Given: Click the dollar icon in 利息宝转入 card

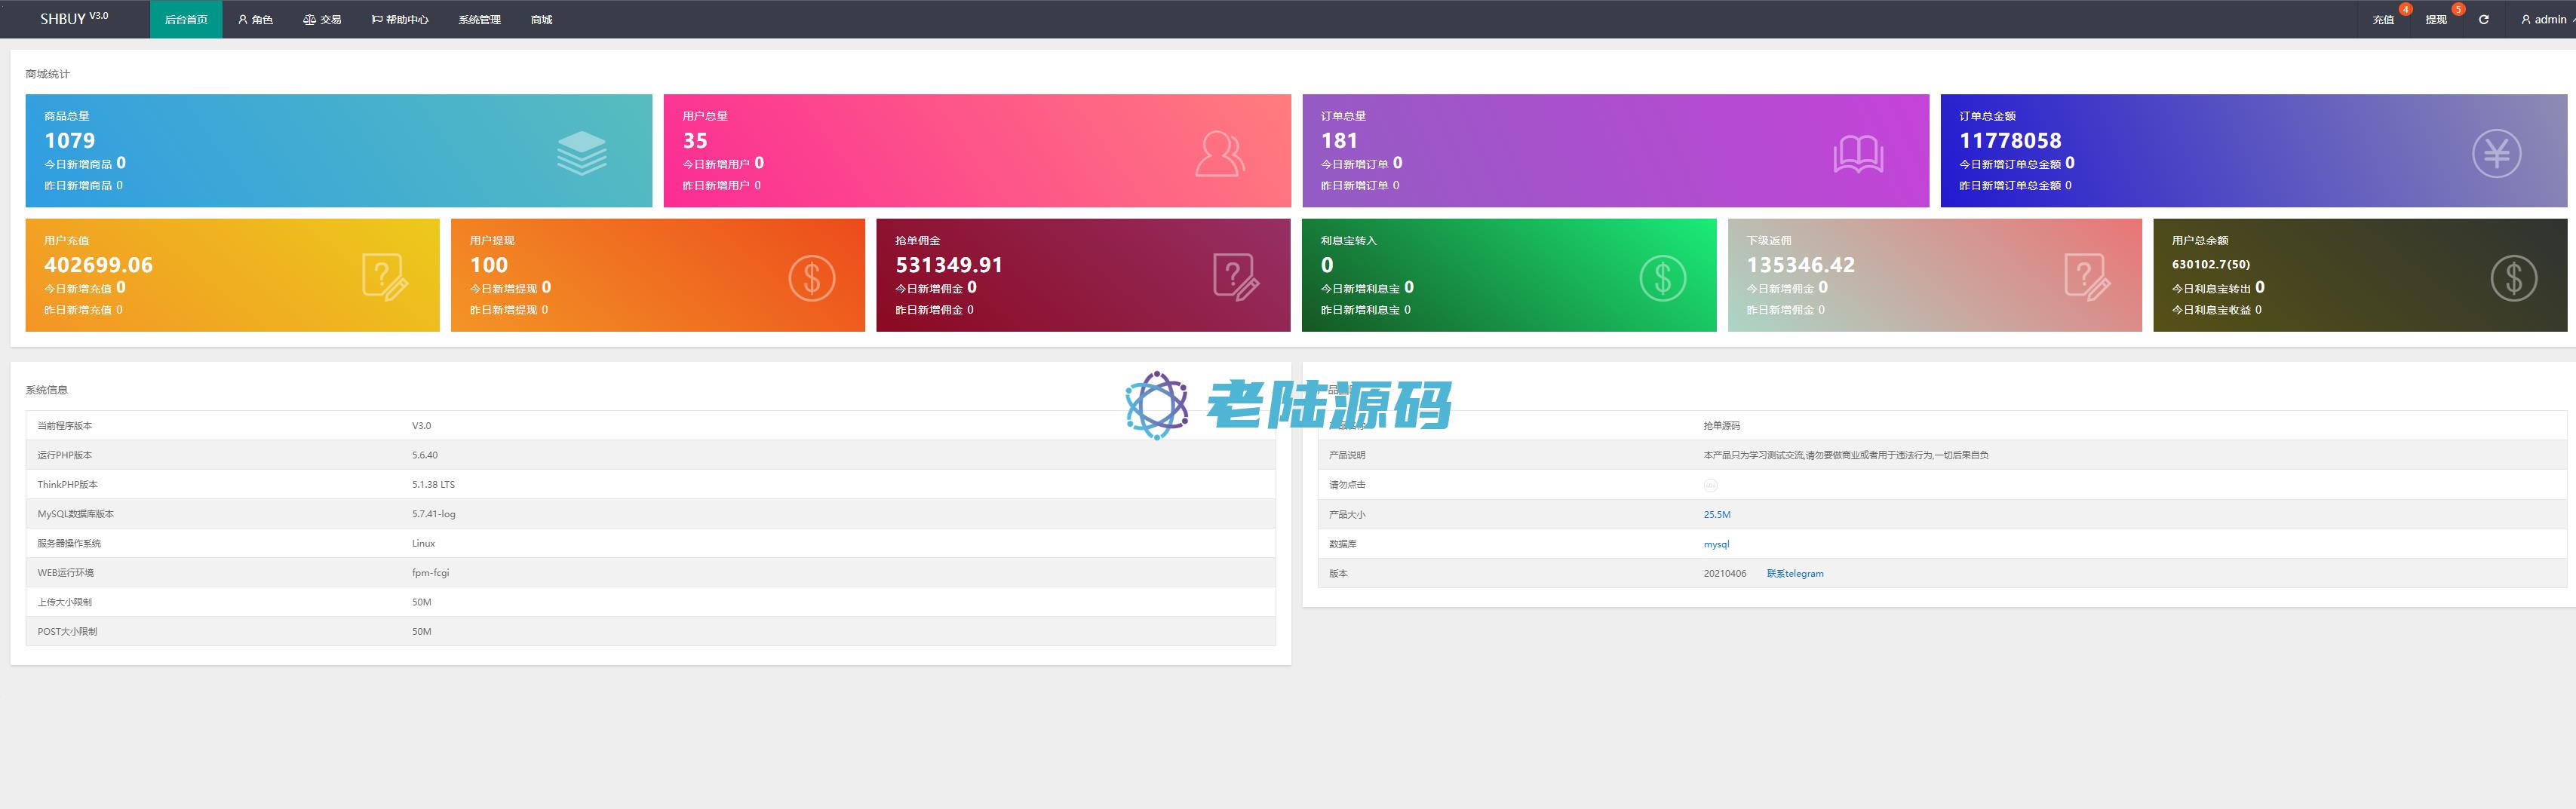Looking at the screenshot, I should pyautogui.click(x=1662, y=278).
